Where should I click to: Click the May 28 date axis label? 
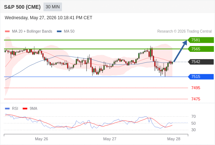(x=173, y=139)
